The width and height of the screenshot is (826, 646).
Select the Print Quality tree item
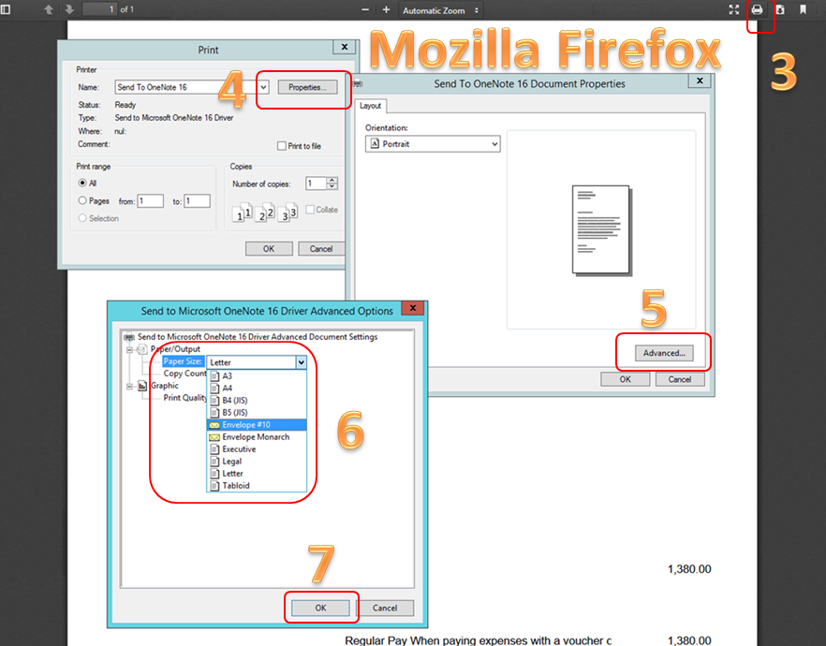[x=184, y=398]
